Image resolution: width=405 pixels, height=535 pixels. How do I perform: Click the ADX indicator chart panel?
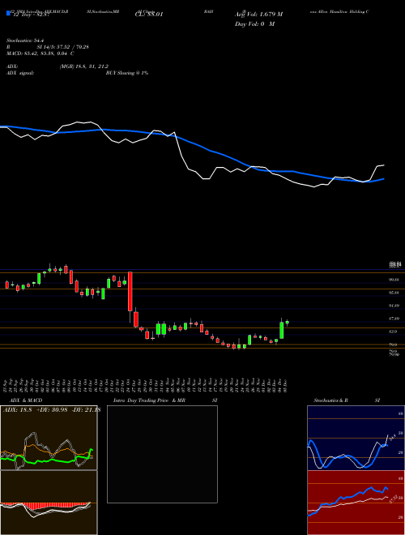[x=49, y=438]
